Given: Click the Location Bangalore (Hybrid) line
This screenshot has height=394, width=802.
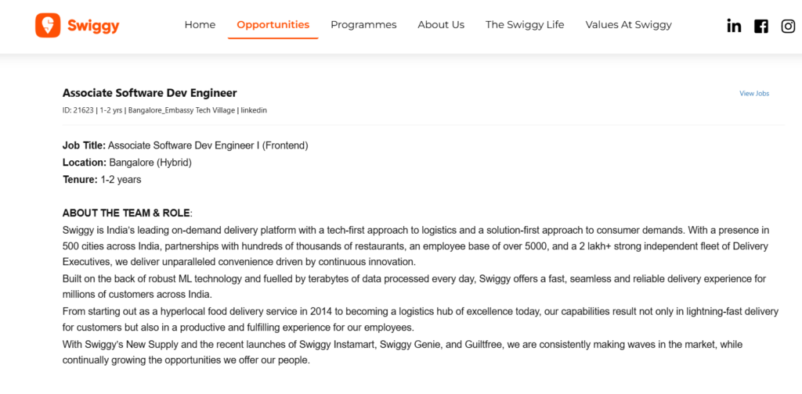Looking at the screenshot, I should click(127, 163).
